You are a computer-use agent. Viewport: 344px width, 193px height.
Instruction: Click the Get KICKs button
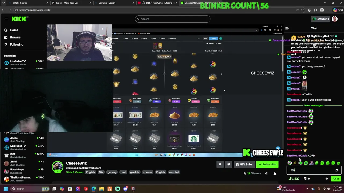tap(320, 19)
